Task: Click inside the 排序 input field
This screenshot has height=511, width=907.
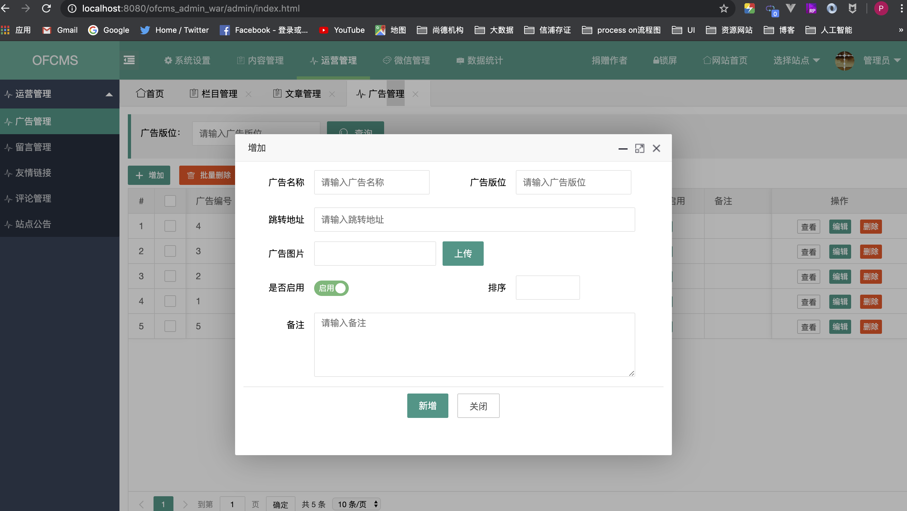Action: pyautogui.click(x=547, y=288)
